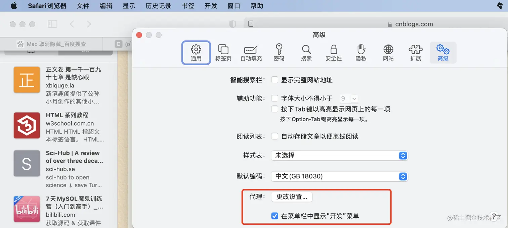This screenshot has height=228, width=508.
Task: Open the 显示 menu
Action: tap(129, 6)
